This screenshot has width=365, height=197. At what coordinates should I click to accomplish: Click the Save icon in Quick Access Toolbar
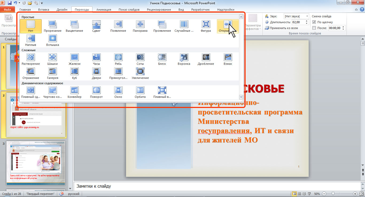click(x=10, y=3)
